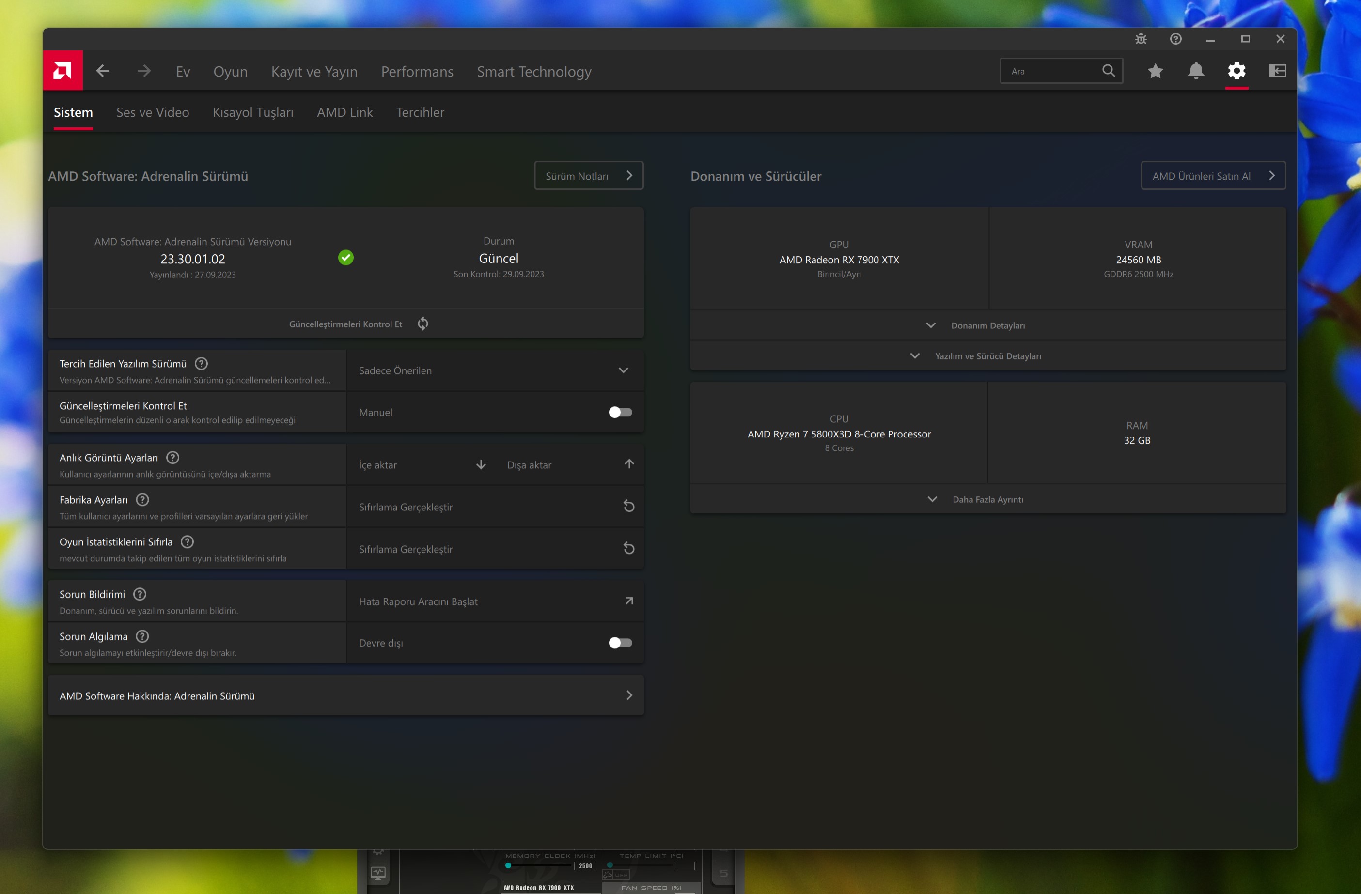The width and height of the screenshot is (1361, 894).
Task: Click reset icon in Oyun İstatistiklerini Sıfırla row
Action: 629,549
